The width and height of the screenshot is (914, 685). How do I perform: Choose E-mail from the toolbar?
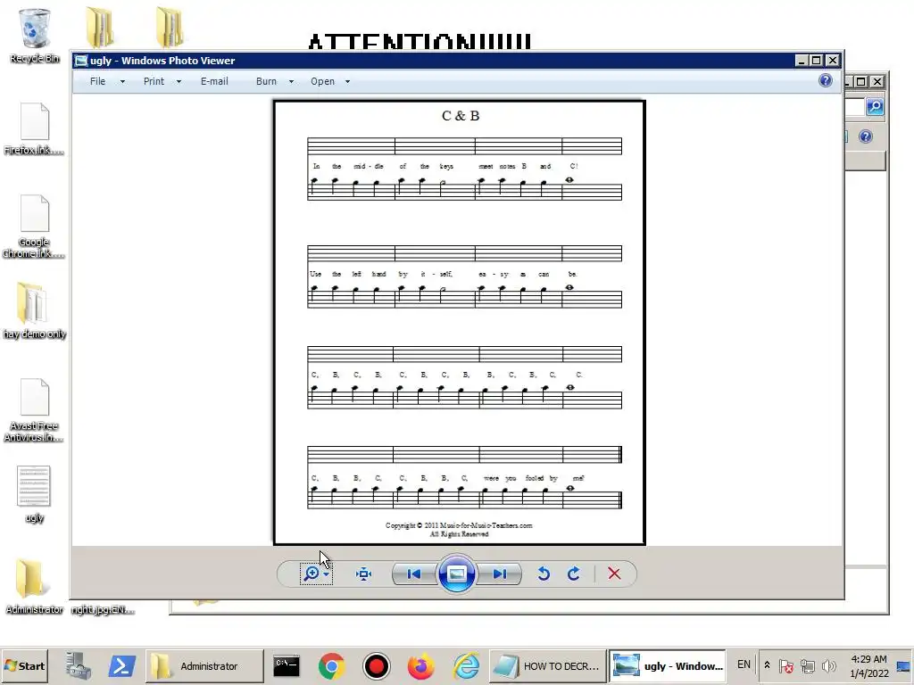(214, 81)
